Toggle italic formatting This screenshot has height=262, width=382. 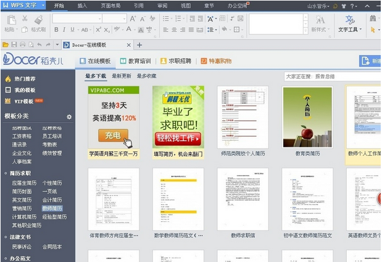tap(64, 30)
